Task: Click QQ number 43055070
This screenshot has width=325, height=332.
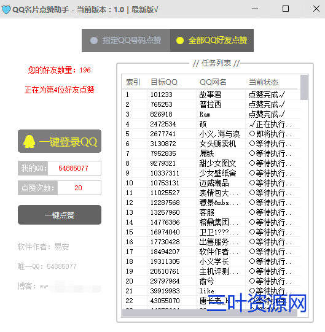Action: point(165,301)
